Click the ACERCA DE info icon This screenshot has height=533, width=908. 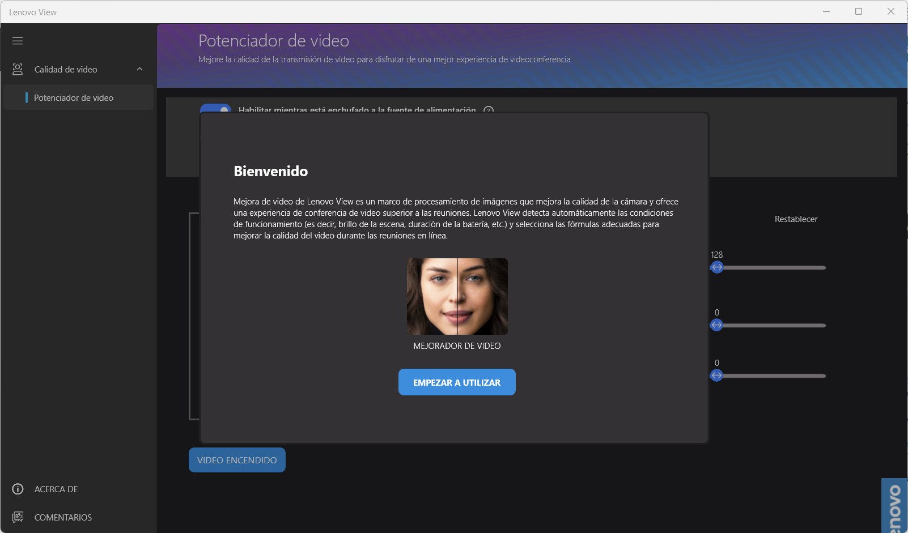pos(18,489)
